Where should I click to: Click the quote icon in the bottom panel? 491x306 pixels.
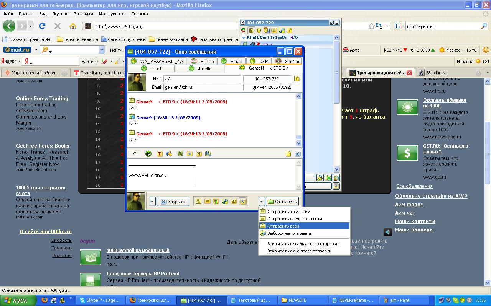click(x=198, y=201)
